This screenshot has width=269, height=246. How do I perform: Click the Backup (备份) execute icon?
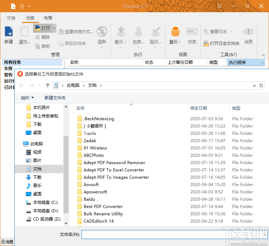(121, 32)
